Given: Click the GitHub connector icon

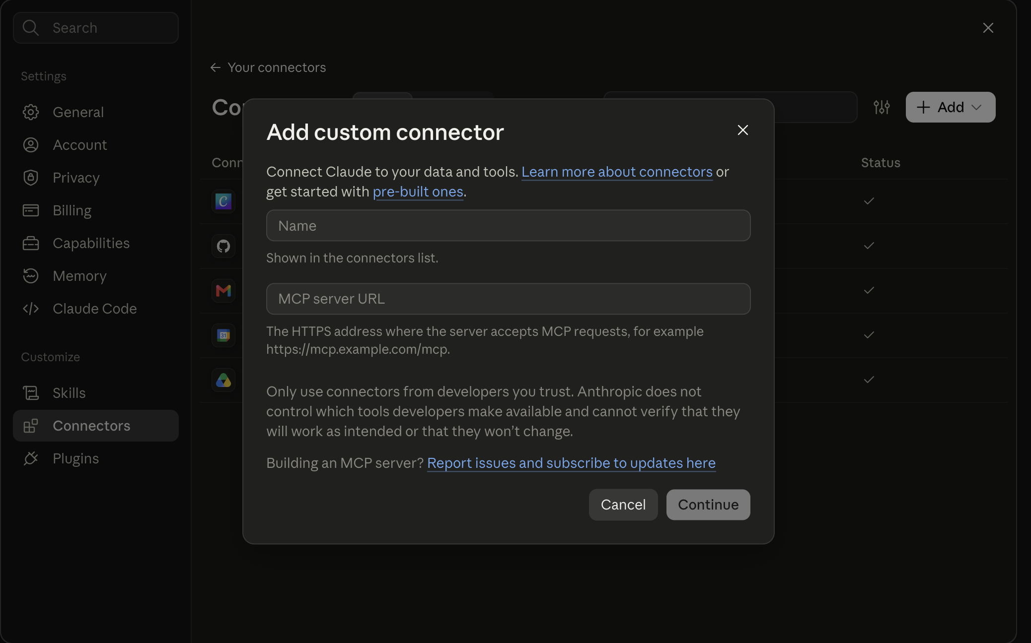Looking at the screenshot, I should 223,246.
